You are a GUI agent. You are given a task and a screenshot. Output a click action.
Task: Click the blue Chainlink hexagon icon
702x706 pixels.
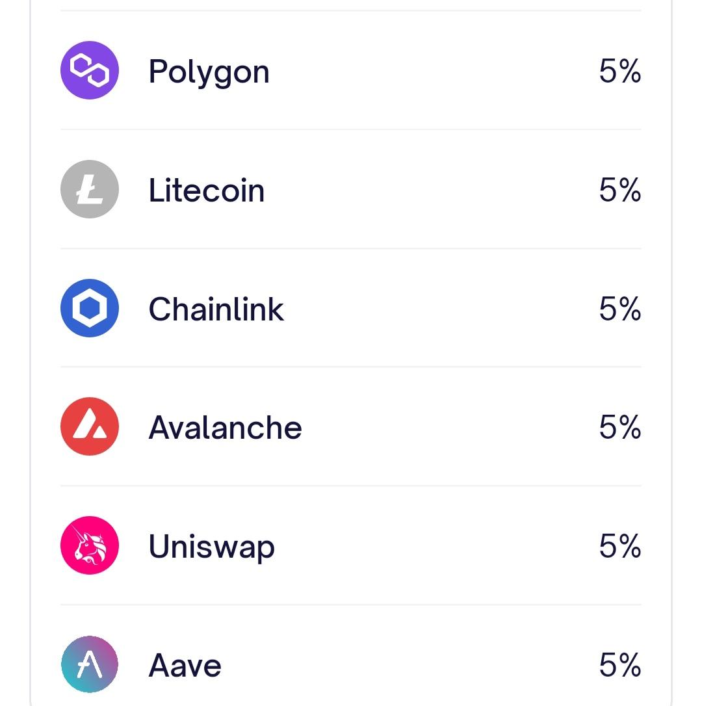(90, 308)
